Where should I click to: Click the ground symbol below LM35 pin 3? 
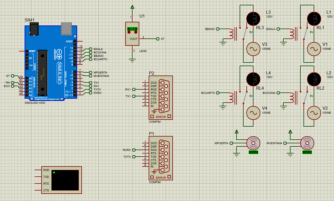[x=132, y=61]
